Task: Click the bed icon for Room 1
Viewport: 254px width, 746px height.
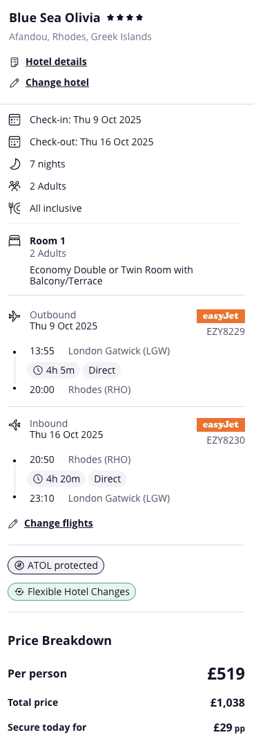Action: [14, 242]
